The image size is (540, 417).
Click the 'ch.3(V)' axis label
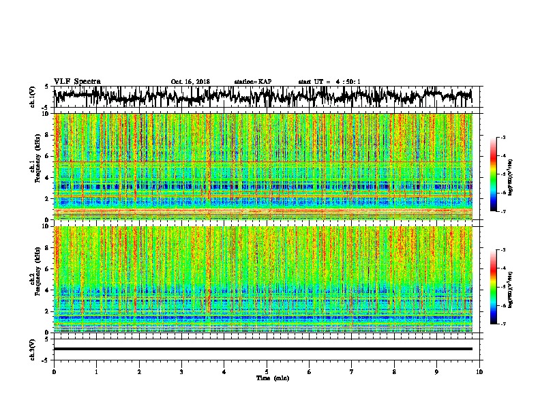click(33, 350)
